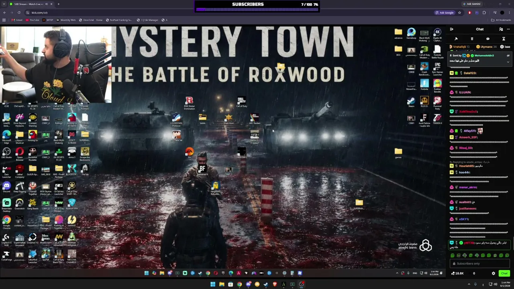Open the Gmail bookmark
Viewport: 514px width, 289px height.
tap(17, 20)
